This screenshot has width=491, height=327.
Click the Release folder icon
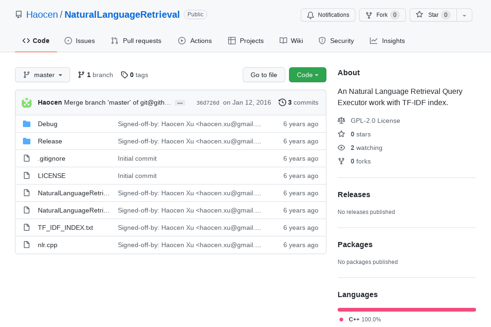tap(27, 141)
